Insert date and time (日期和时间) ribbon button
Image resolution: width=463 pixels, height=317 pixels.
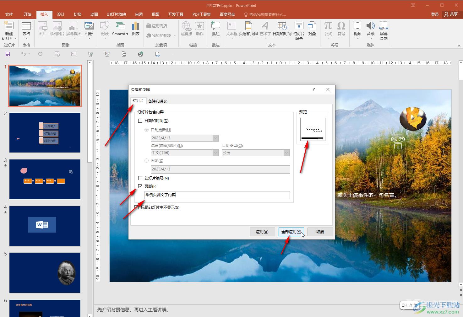282,28
